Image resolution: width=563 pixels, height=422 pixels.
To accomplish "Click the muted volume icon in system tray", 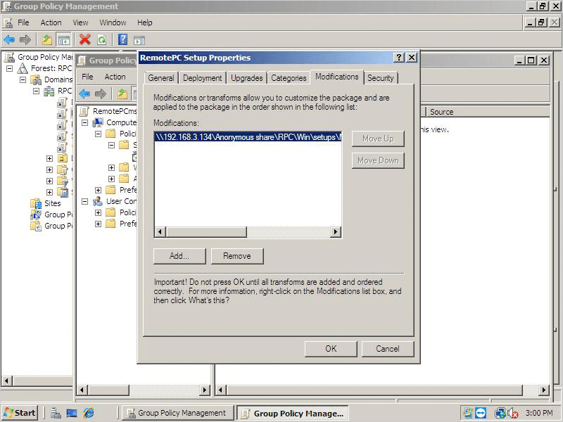I will pyautogui.click(x=512, y=413).
